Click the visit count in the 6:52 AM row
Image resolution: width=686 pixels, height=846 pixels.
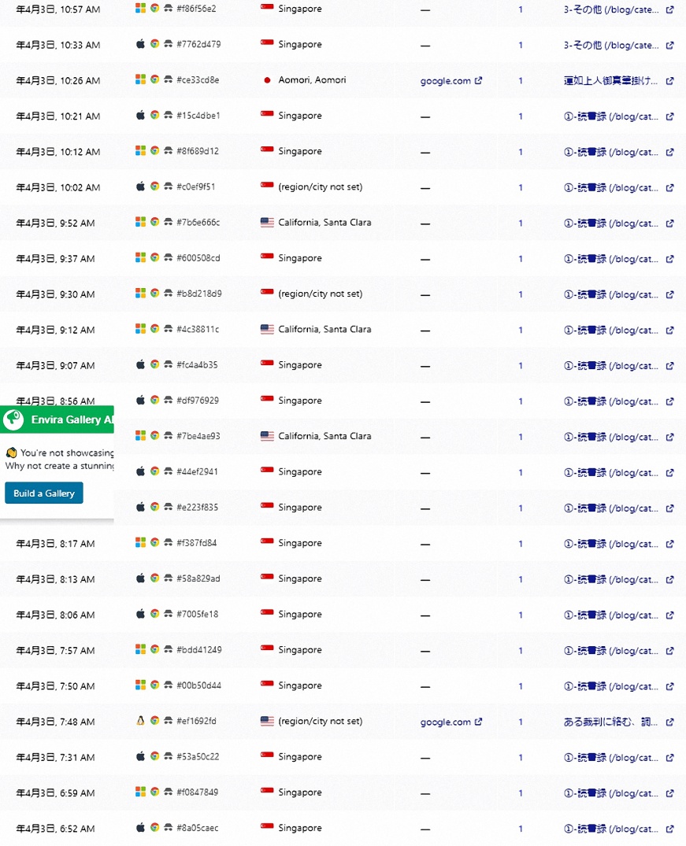coord(520,829)
